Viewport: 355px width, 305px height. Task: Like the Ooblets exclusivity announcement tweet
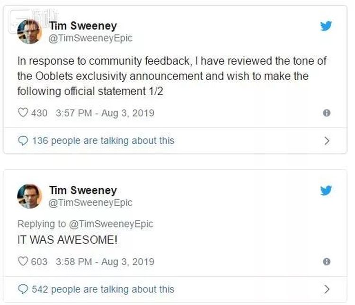click(x=23, y=113)
